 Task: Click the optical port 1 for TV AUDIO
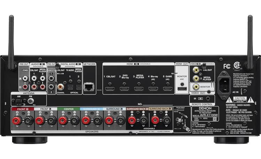pos(70,87)
